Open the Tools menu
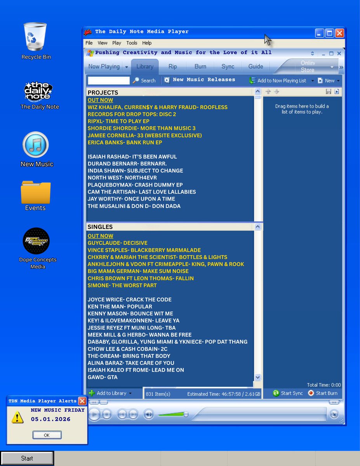The height and width of the screenshot is (466, 360). (132, 43)
